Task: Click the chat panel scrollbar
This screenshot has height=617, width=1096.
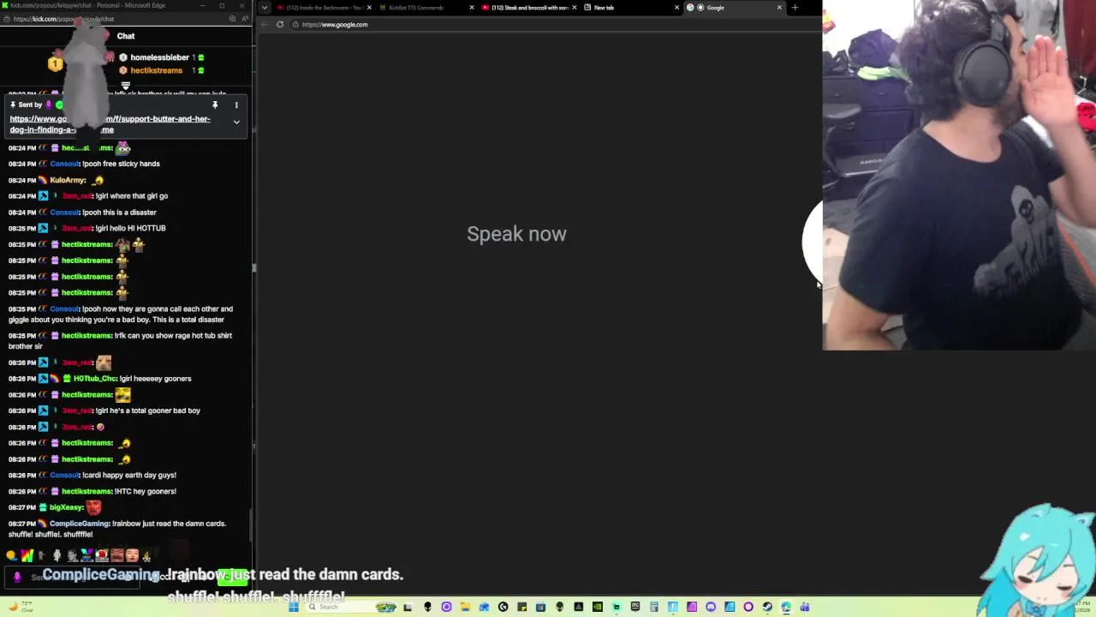Action: (x=251, y=524)
